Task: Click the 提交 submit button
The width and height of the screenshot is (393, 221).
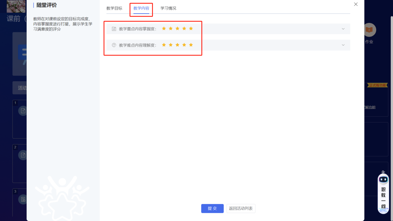Action: pyautogui.click(x=212, y=208)
